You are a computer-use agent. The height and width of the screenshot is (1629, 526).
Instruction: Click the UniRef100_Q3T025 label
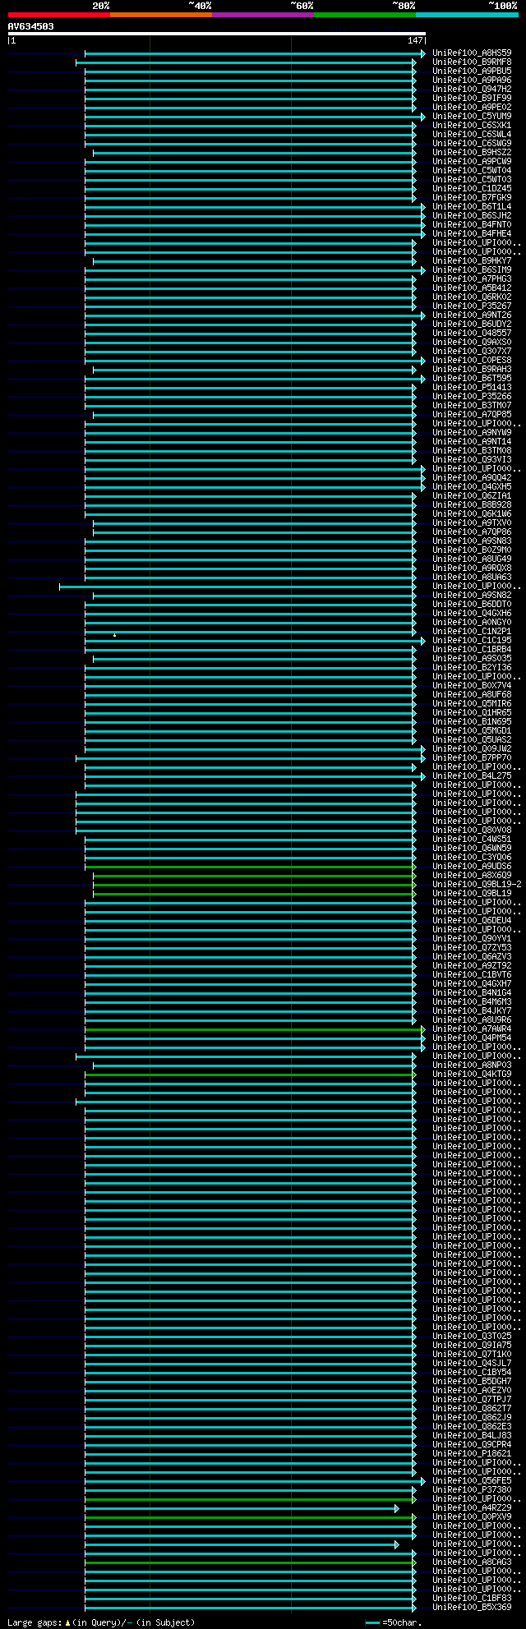[472, 1337]
